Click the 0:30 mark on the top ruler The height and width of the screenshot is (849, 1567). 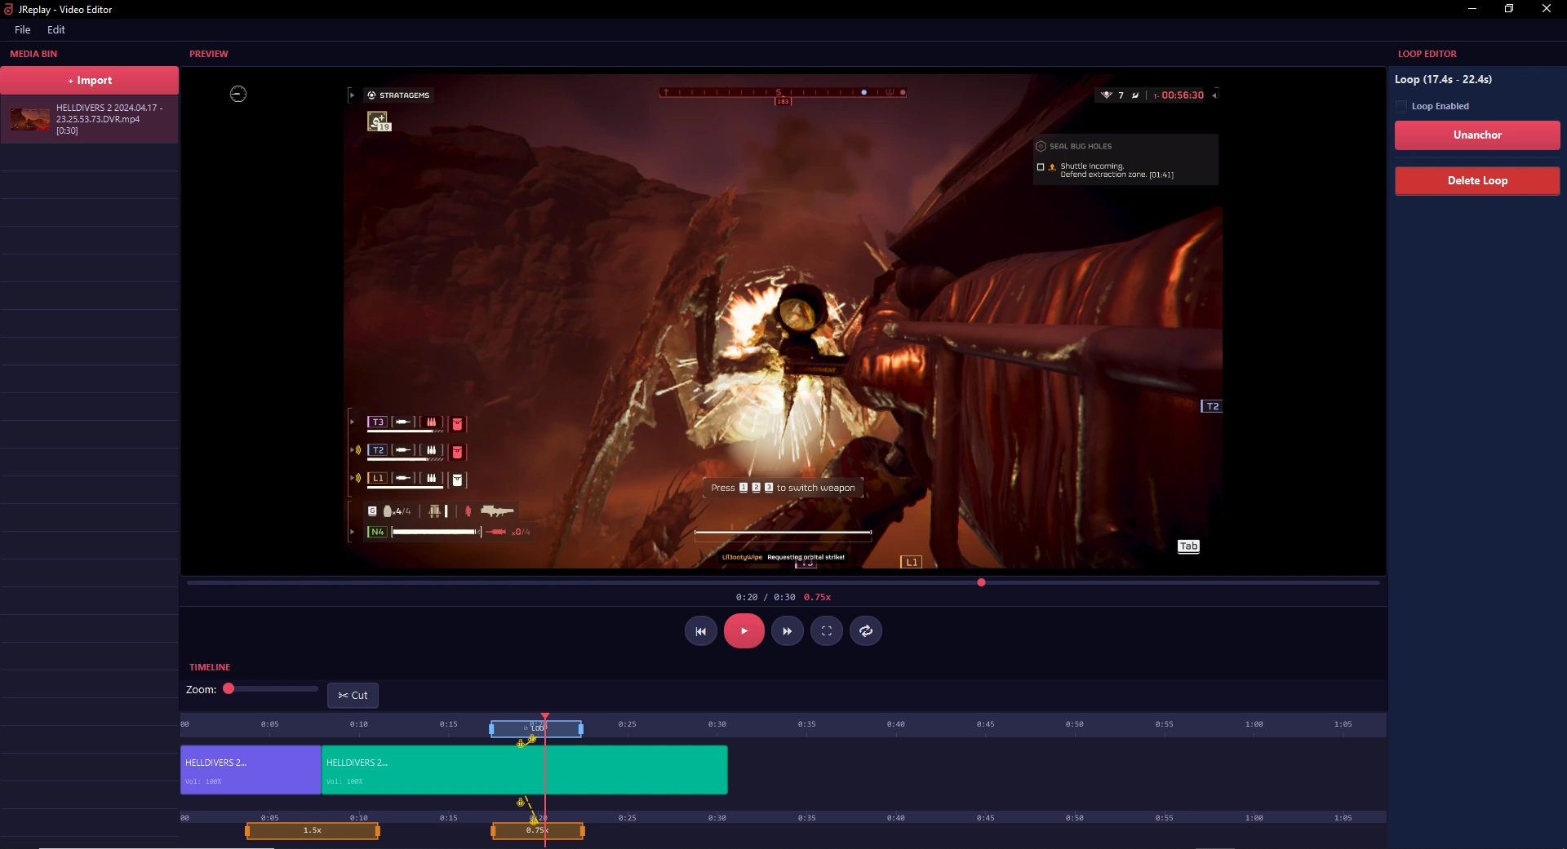coord(717,724)
